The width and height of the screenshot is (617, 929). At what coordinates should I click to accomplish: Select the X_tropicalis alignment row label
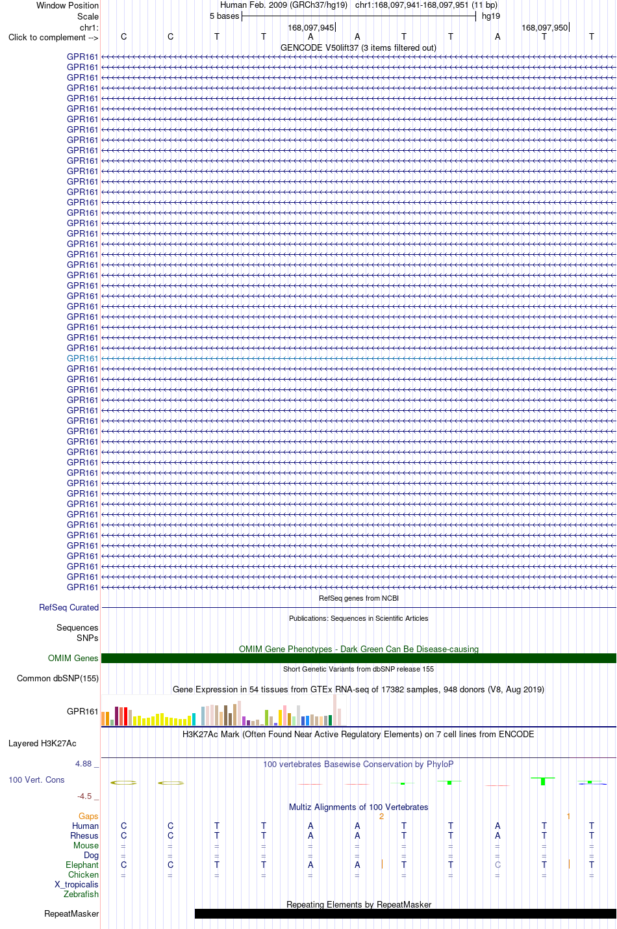pos(77,884)
